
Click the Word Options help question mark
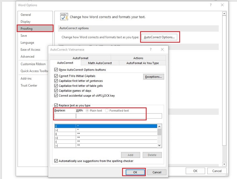click(211, 5)
